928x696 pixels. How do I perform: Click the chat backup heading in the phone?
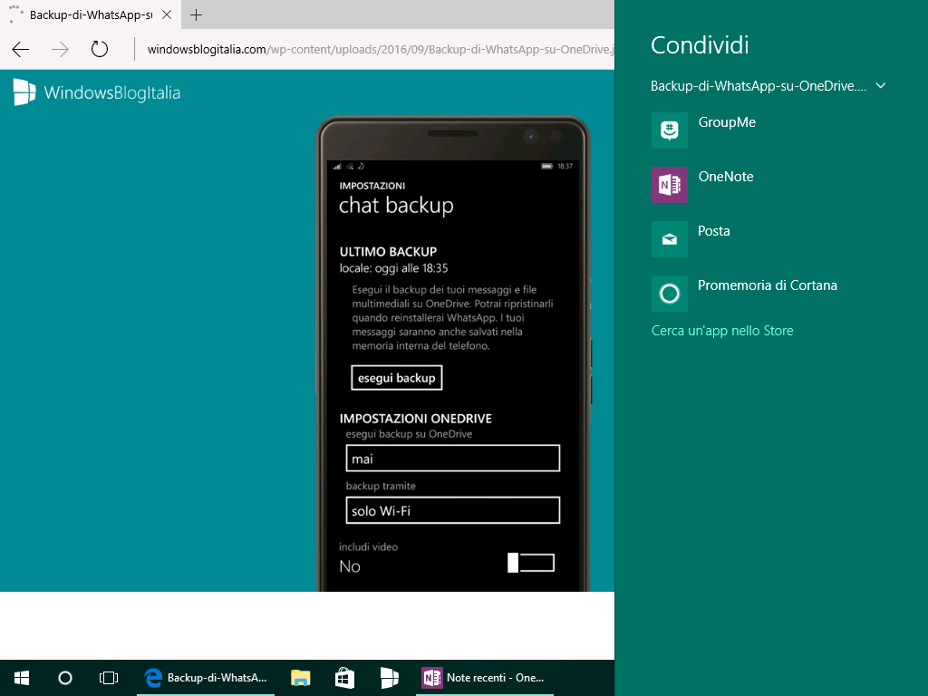tap(396, 206)
